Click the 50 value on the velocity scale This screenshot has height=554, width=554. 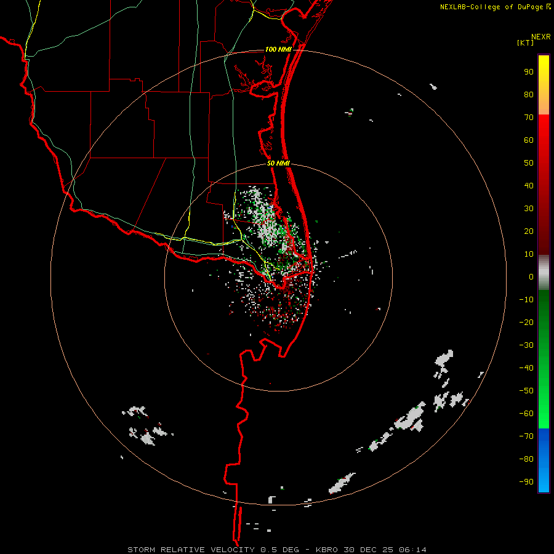coord(529,163)
